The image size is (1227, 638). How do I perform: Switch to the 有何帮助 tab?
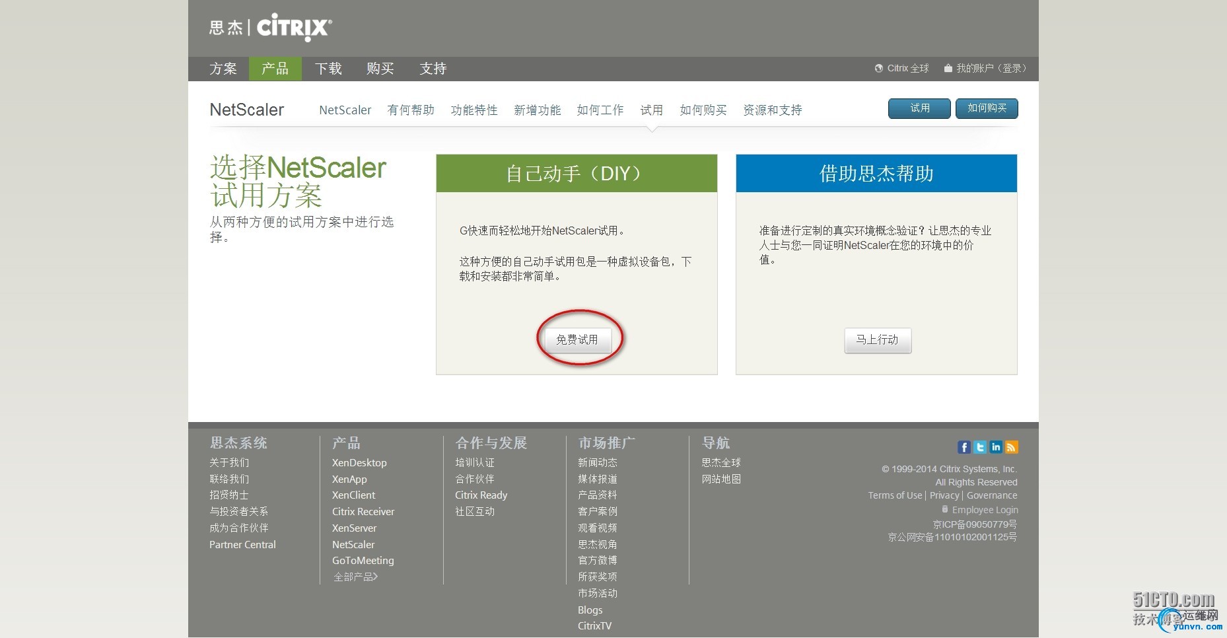pos(411,110)
